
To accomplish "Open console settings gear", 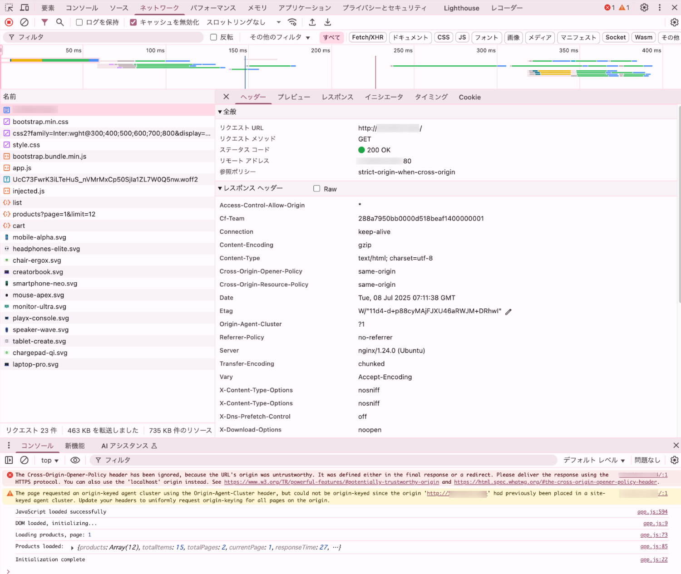I will pos(674,460).
